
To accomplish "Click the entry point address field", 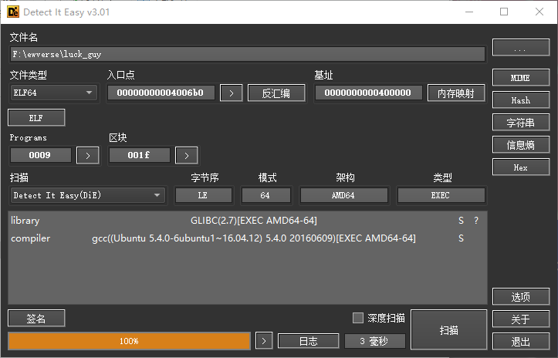I will [161, 93].
